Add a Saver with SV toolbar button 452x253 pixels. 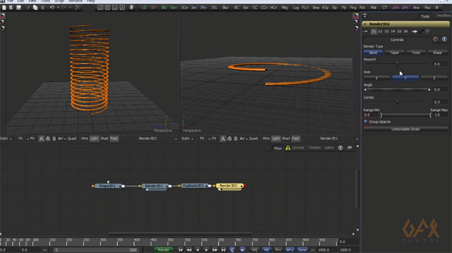tap(153, 8)
